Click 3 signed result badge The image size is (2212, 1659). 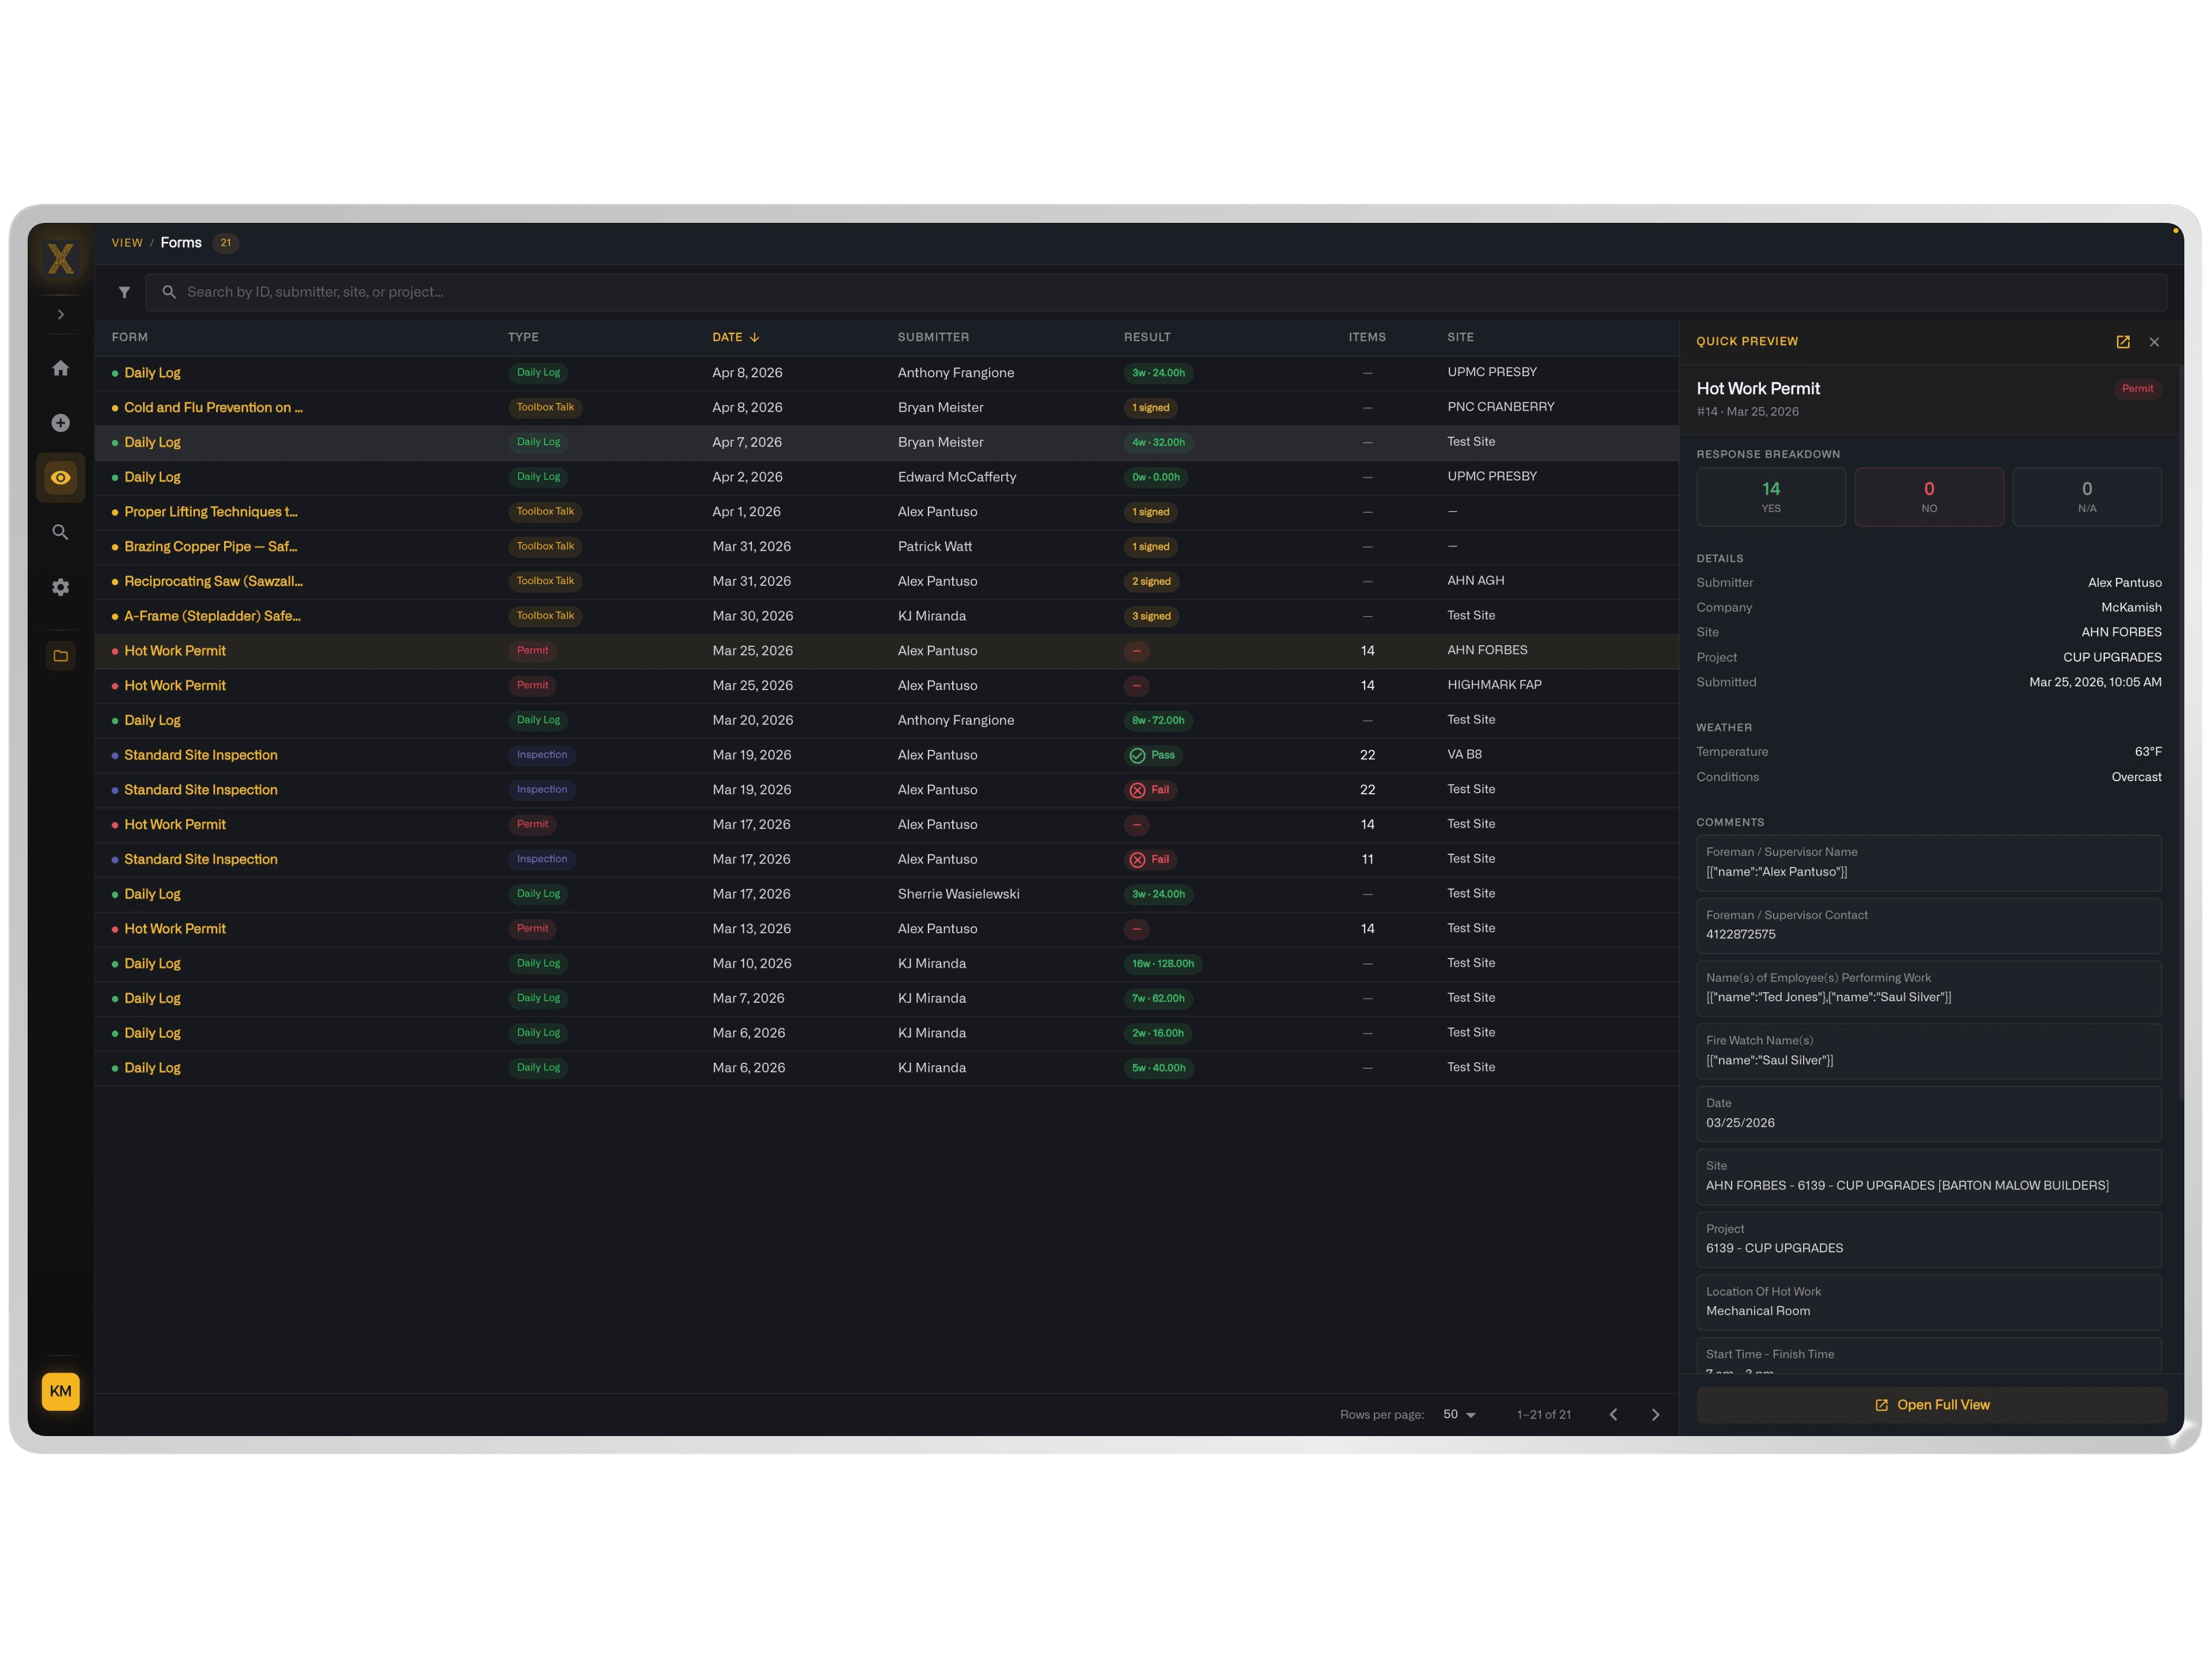[1151, 617]
